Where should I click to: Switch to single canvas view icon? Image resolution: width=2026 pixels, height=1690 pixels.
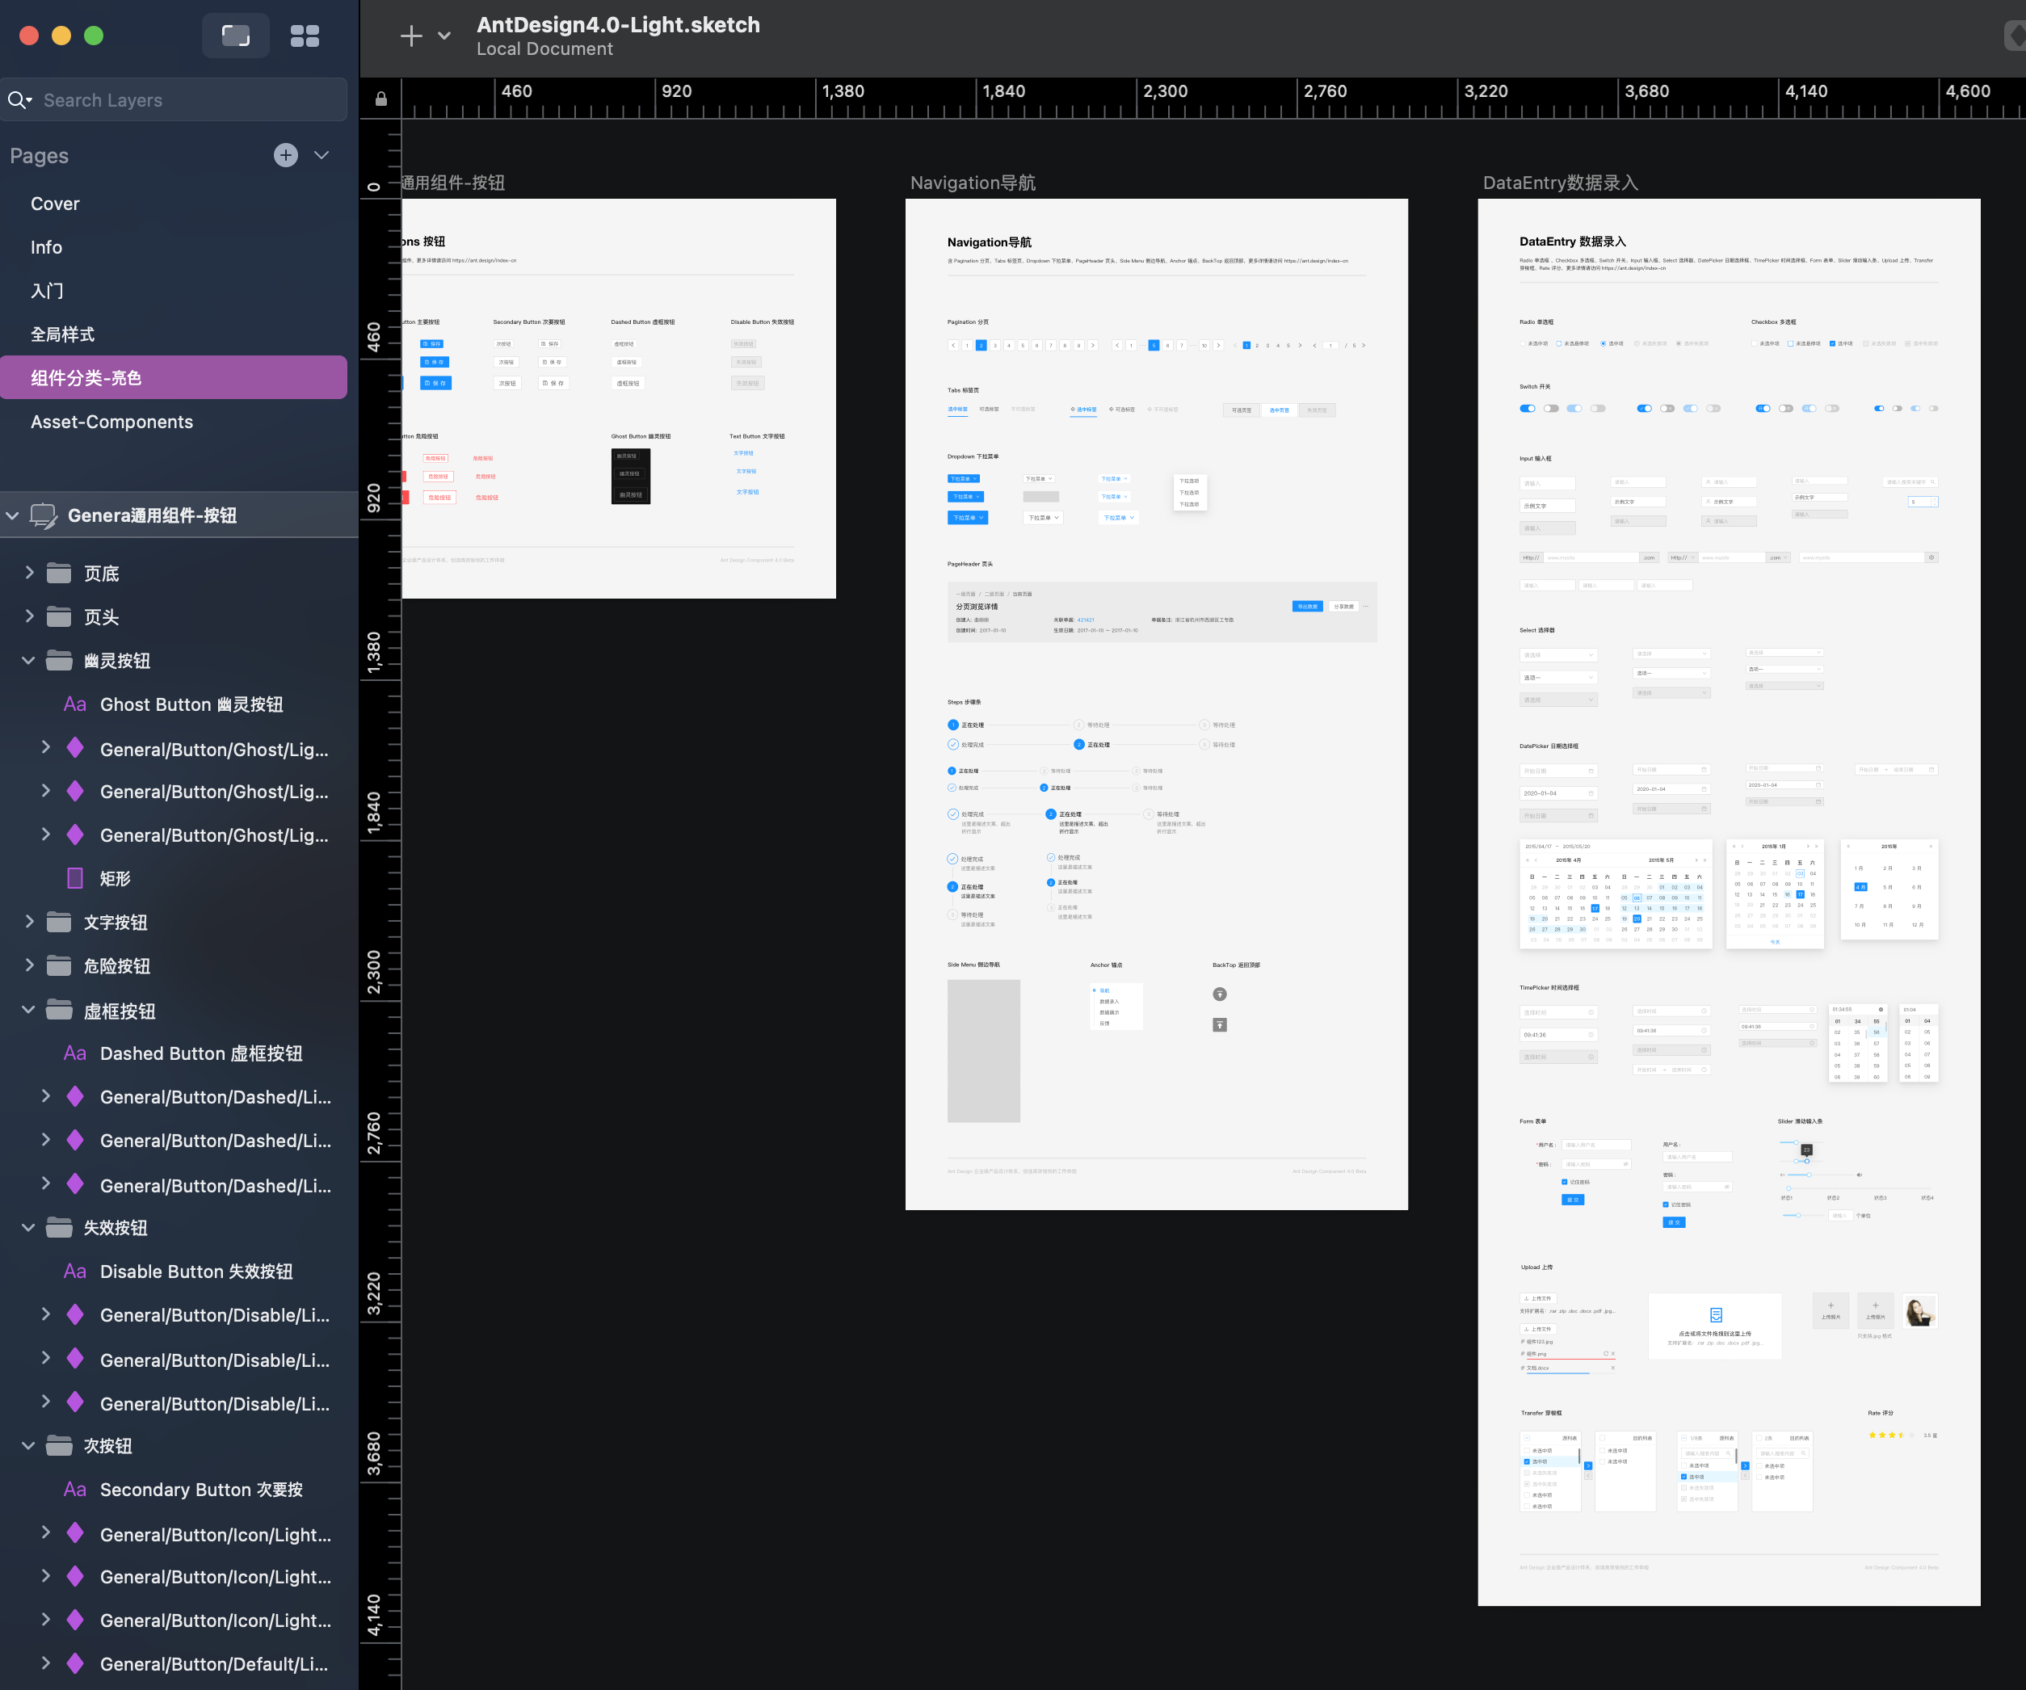coord(235,36)
